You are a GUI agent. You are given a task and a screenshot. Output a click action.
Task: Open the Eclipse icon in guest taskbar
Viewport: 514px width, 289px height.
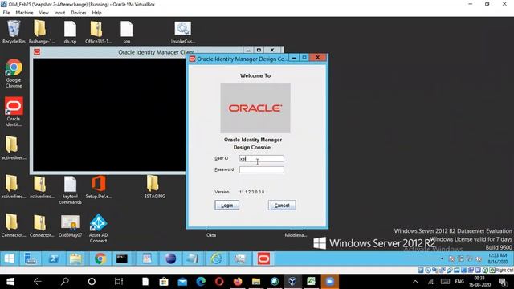[x=170, y=258]
